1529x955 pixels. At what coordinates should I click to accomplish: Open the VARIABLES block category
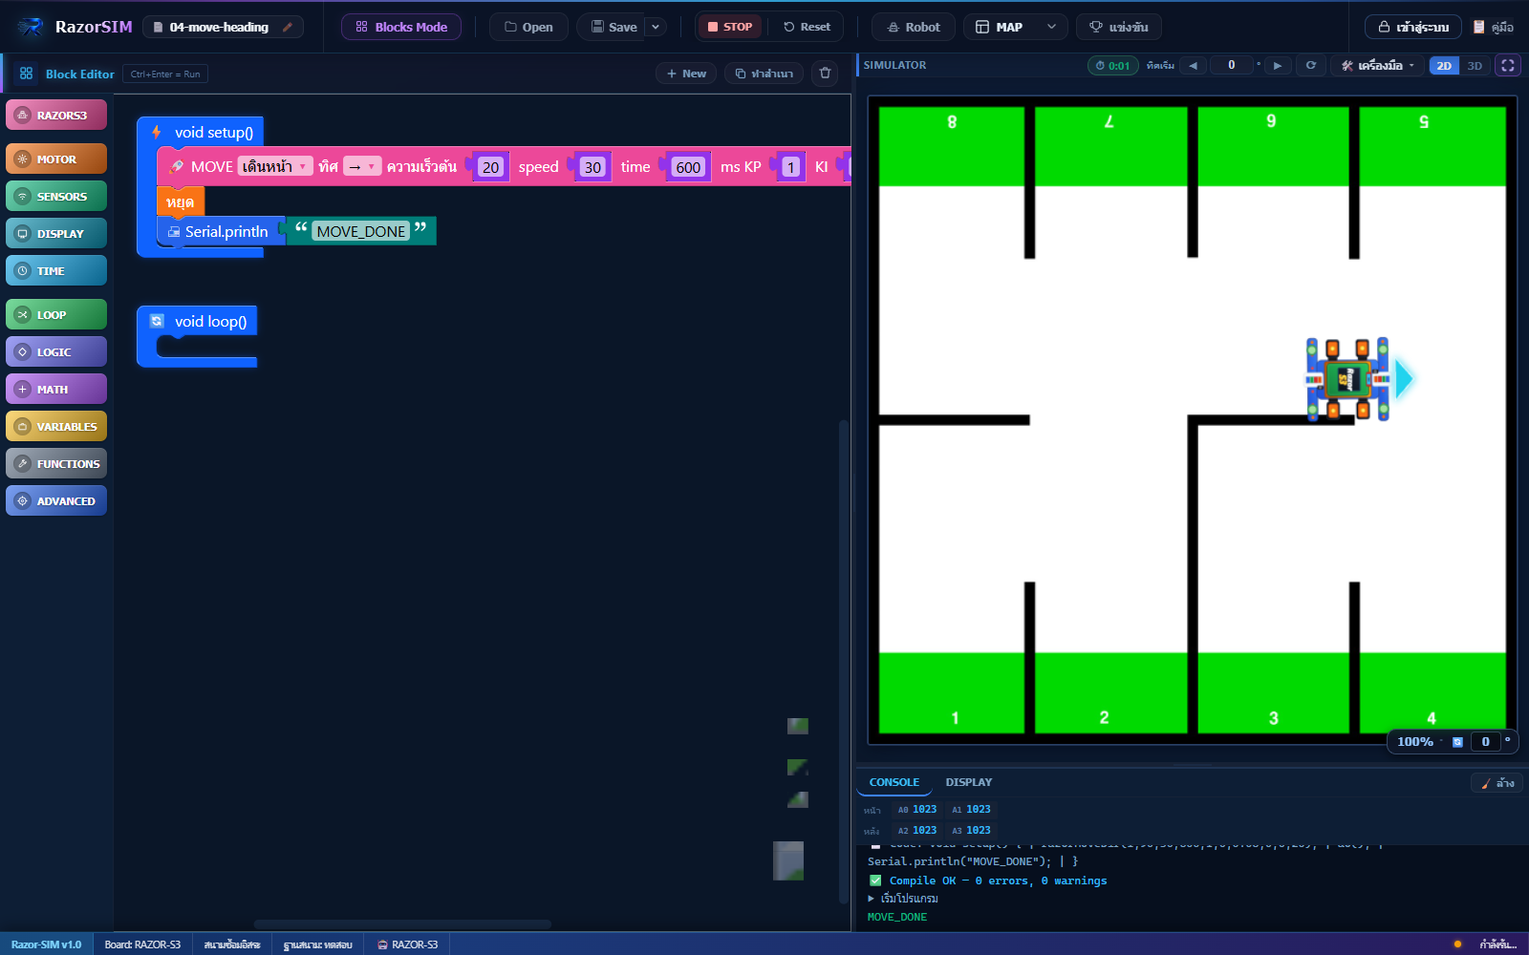point(56,427)
